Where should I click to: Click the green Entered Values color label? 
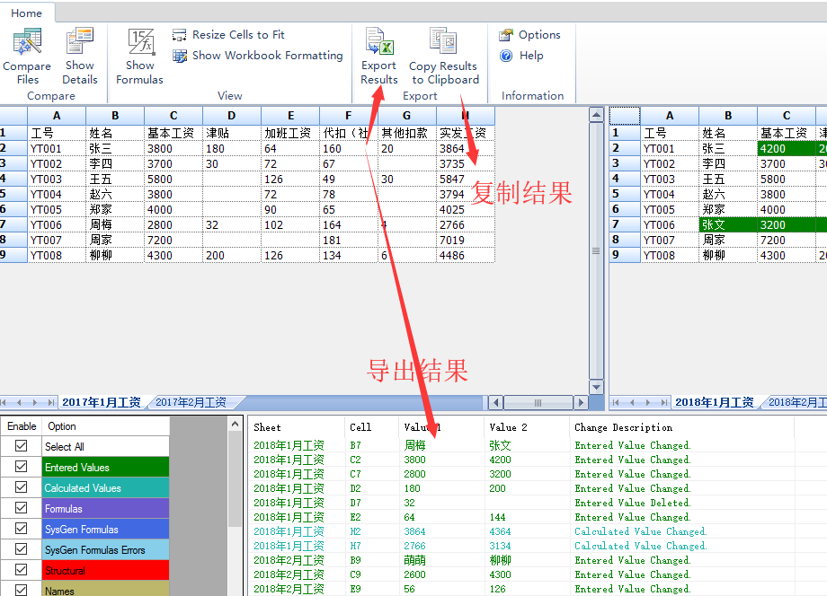[x=105, y=467]
